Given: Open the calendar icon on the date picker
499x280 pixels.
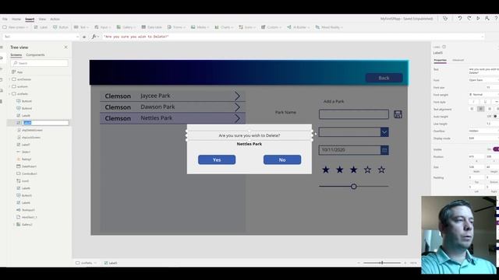Looking at the screenshot, I should tap(384, 150).
